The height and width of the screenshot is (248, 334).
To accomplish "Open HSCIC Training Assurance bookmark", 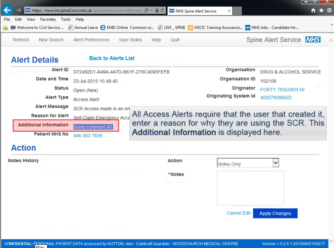I will [215, 27].
